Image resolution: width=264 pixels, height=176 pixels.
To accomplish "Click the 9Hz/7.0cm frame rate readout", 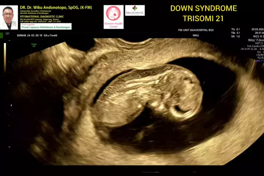I will (255, 40).
